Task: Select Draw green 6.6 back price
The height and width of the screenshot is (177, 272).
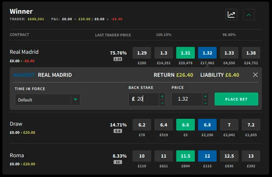Action: click(186, 125)
